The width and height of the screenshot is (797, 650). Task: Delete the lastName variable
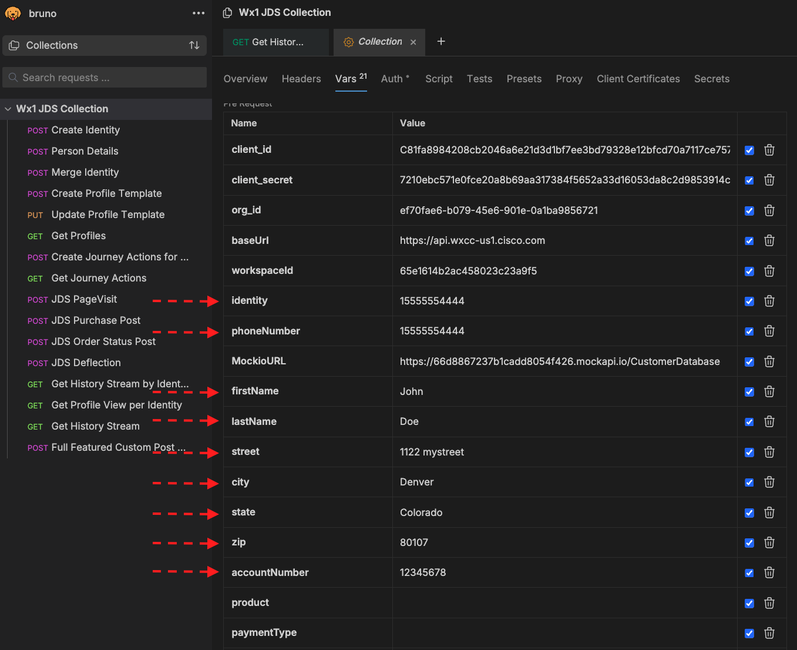769,421
